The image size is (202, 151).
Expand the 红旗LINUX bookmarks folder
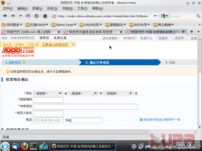[37, 25]
